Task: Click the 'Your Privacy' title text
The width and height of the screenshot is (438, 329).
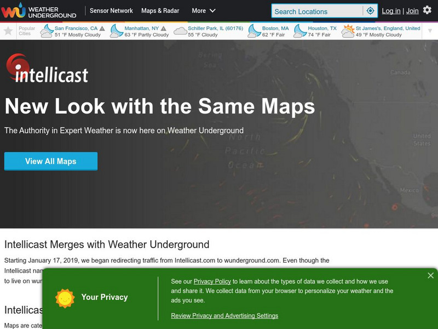Action: click(x=105, y=297)
